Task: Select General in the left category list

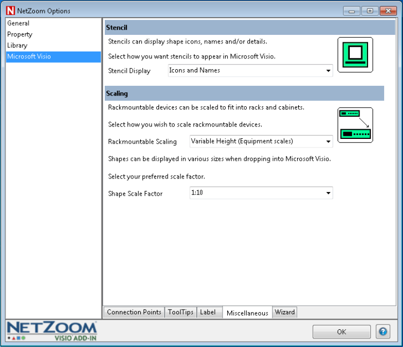Action: (53, 24)
